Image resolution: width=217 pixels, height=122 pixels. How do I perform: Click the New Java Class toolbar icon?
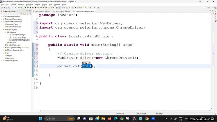(41, 8)
